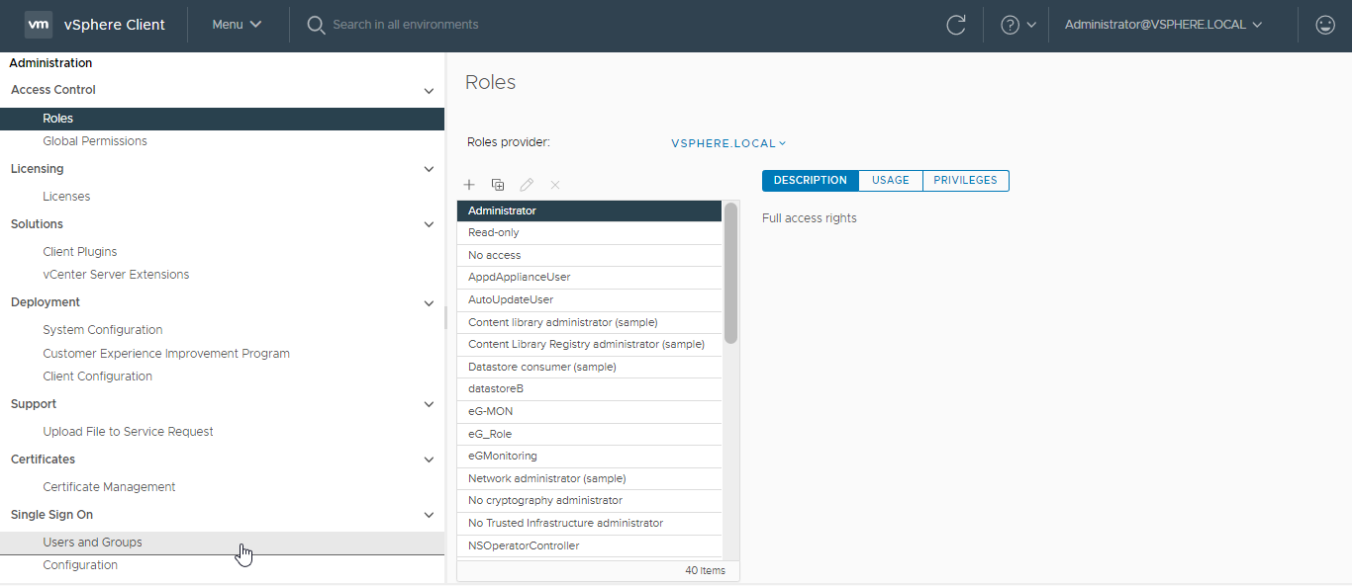
Task: Select the eGMonitoring role
Action: tap(590, 457)
